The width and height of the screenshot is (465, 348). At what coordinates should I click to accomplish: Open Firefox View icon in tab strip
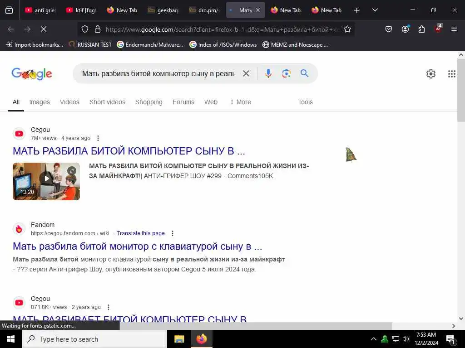click(x=9, y=10)
